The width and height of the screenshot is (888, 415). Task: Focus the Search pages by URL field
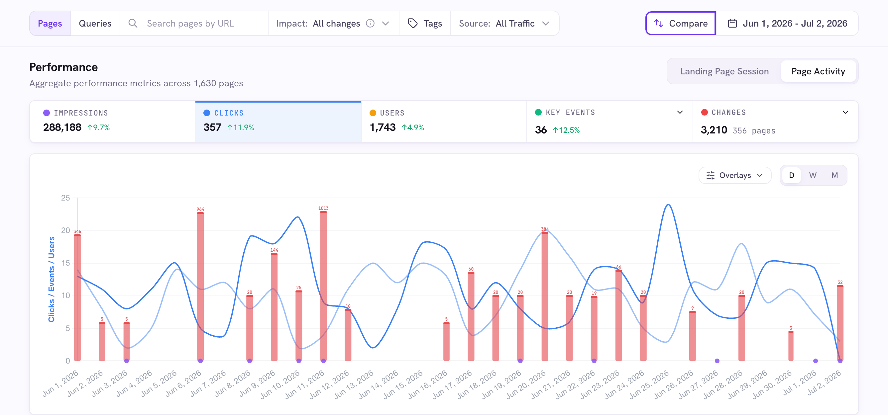[x=194, y=24]
